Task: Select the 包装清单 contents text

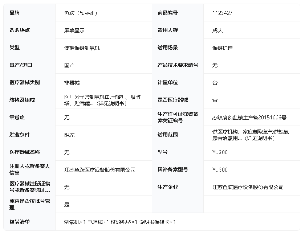Action: [x=120, y=222]
